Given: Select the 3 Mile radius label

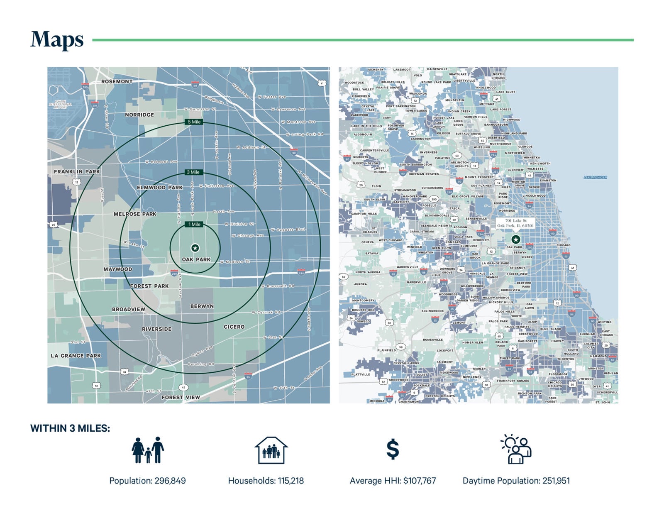Looking at the screenshot, I should pyautogui.click(x=193, y=172).
